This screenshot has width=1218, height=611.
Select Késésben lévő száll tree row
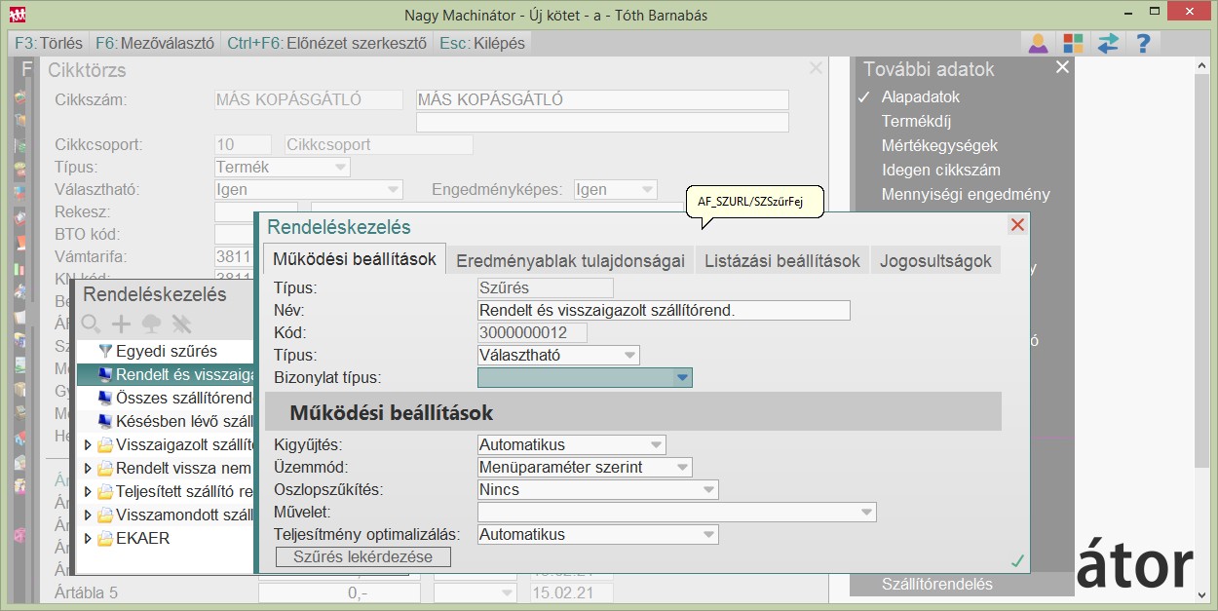(x=166, y=421)
